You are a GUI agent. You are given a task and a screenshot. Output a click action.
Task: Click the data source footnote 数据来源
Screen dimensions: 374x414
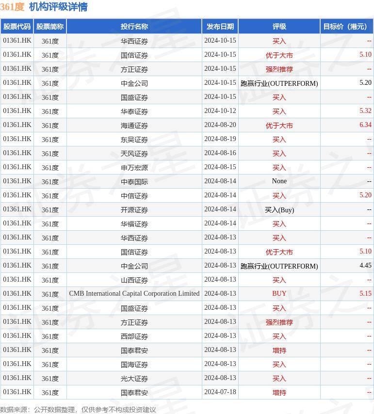[78, 410]
